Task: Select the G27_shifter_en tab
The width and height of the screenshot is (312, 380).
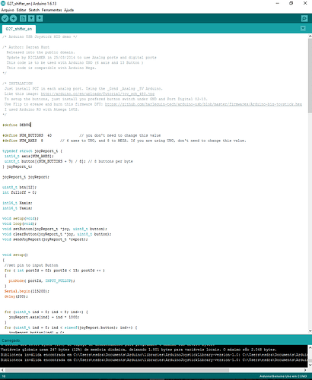Action: (19, 29)
